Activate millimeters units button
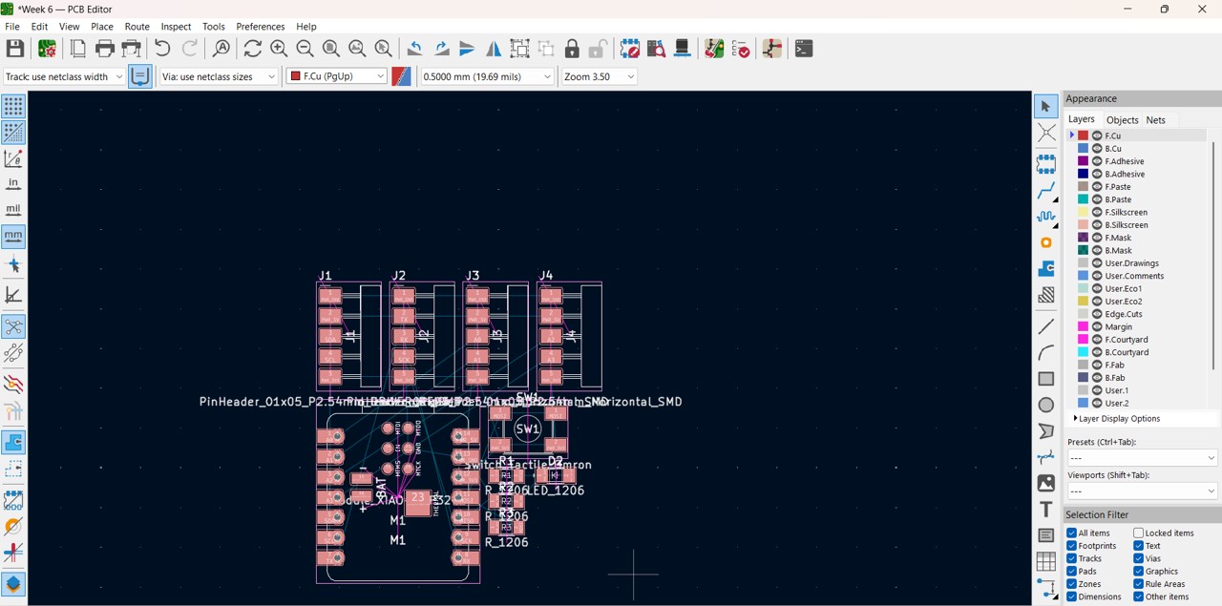This screenshot has width=1222, height=606. point(13,236)
